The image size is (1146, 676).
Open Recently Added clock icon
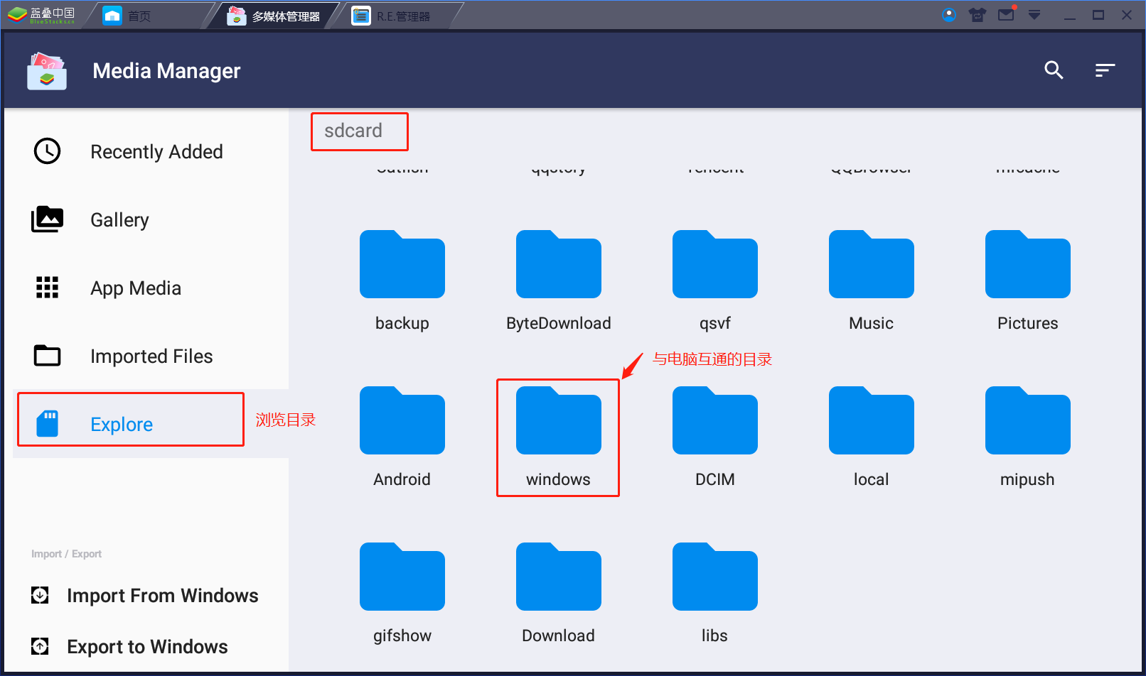pyautogui.click(x=48, y=151)
